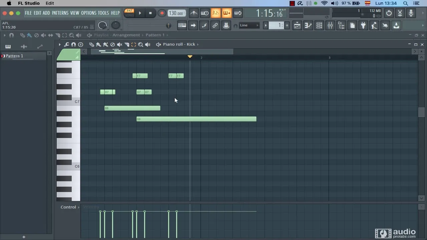Click the pattern number field
This screenshot has width=427, height=240.
(277, 25)
